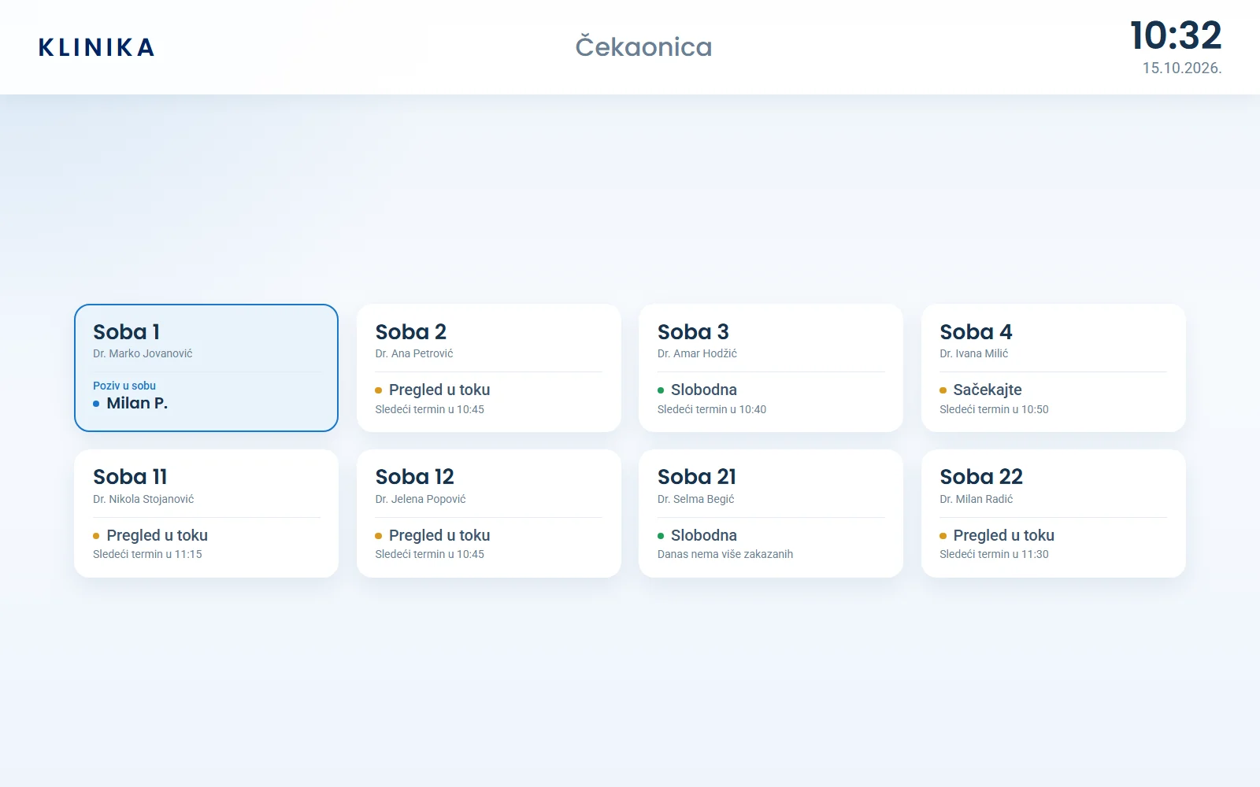The width and height of the screenshot is (1260, 787).
Task: Click green status dot in Soba 3
Action: 661,390
